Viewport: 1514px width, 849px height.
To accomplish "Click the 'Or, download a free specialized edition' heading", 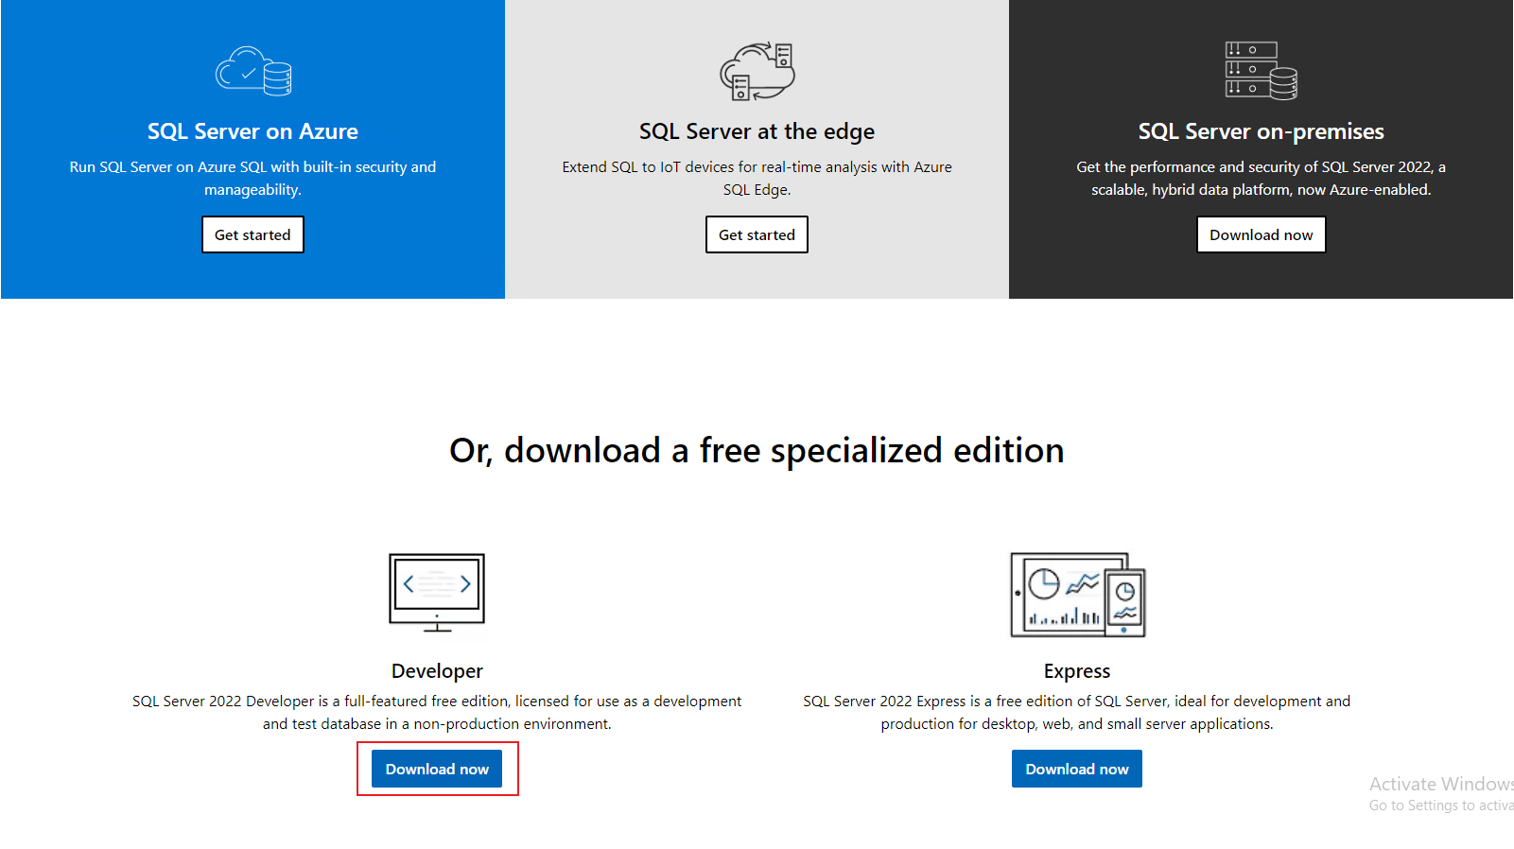I will 757,450.
